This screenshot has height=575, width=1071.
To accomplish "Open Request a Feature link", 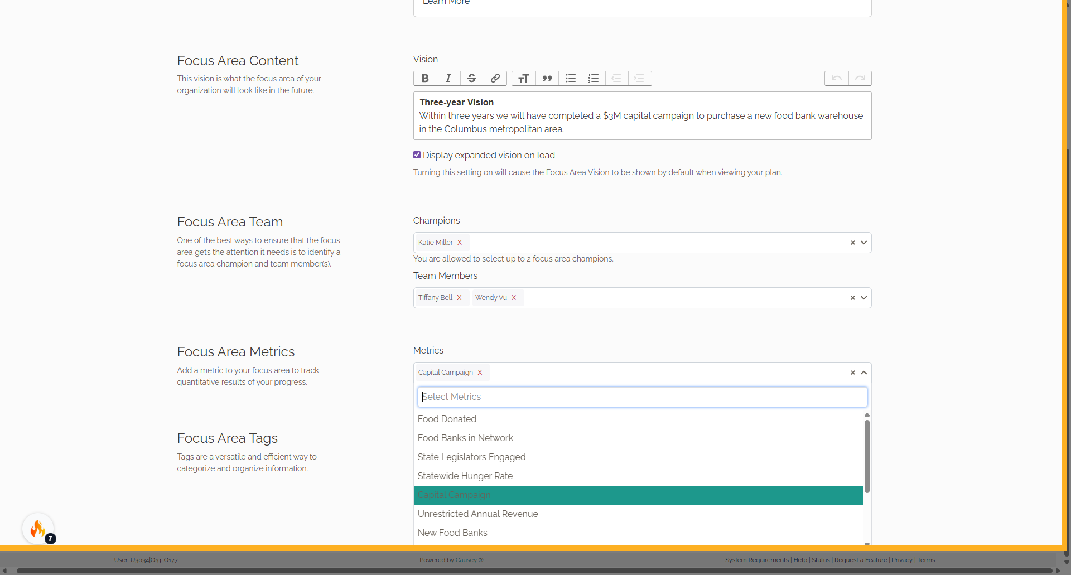I will click(861, 560).
